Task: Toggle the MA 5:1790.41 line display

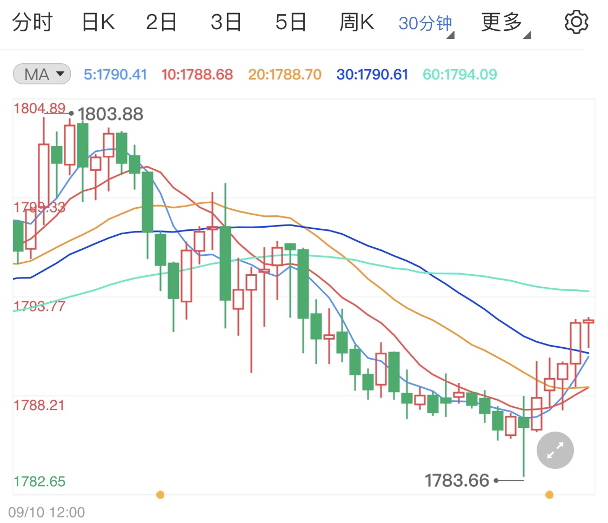Action: pyautogui.click(x=115, y=74)
